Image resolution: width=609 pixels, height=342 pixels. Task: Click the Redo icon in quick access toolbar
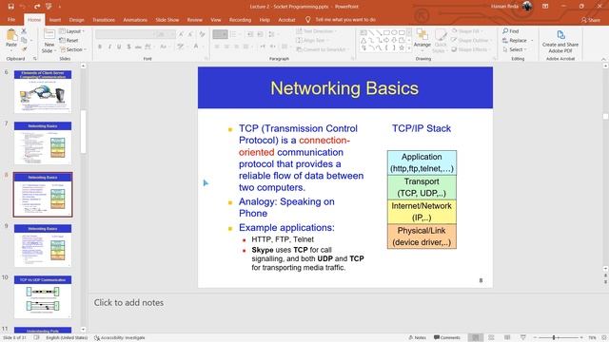(37, 7)
